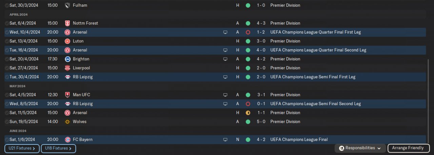Click the Man UFC club badge
Image resolution: width=434 pixels, height=155 pixels.
67,95
